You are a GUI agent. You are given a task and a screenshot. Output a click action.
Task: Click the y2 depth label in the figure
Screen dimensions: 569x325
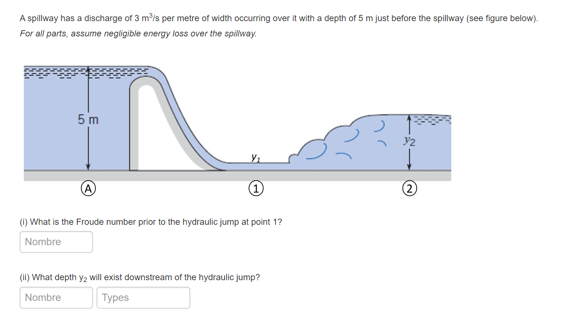click(410, 140)
